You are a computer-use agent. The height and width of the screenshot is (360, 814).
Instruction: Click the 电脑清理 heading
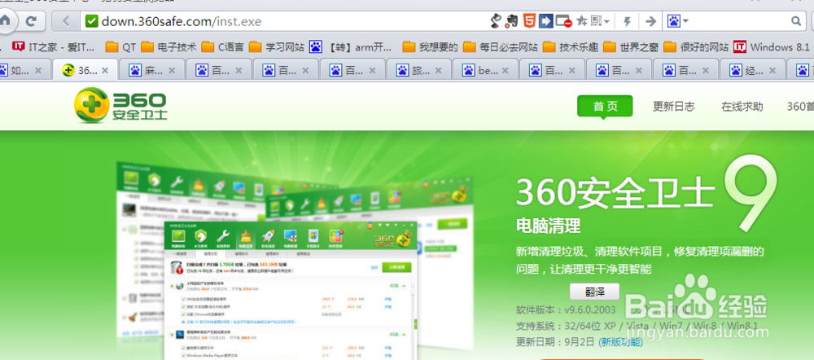pyautogui.click(x=548, y=226)
